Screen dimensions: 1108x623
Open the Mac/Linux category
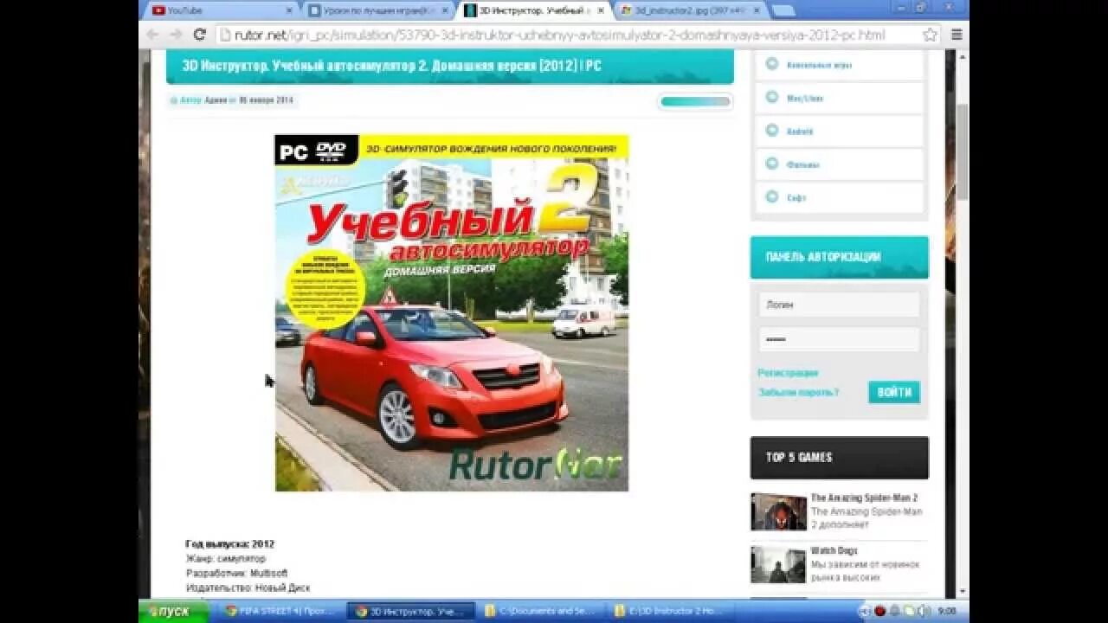pos(805,99)
